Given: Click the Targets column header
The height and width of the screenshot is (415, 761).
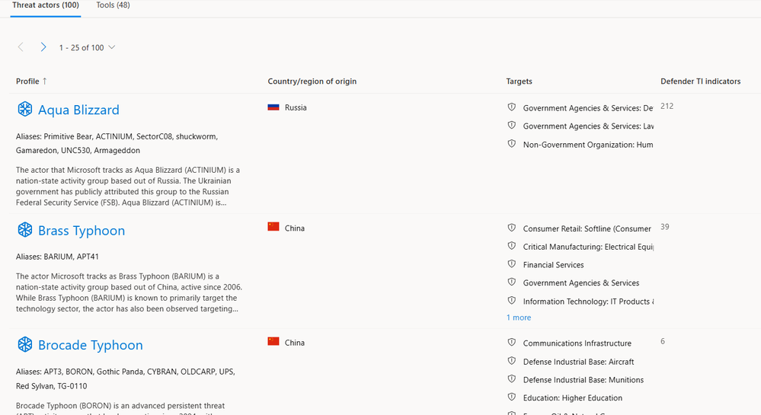Looking at the screenshot, I should coord(519,81).
